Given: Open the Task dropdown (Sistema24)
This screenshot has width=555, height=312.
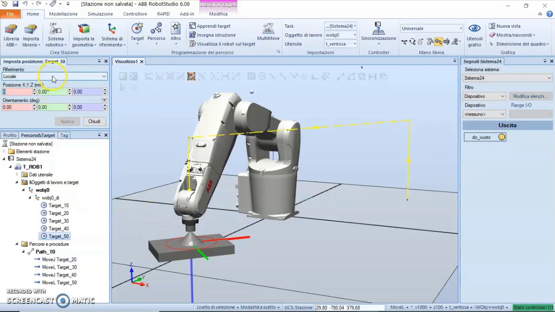Looking at the screenshot, I should point(341,26).
